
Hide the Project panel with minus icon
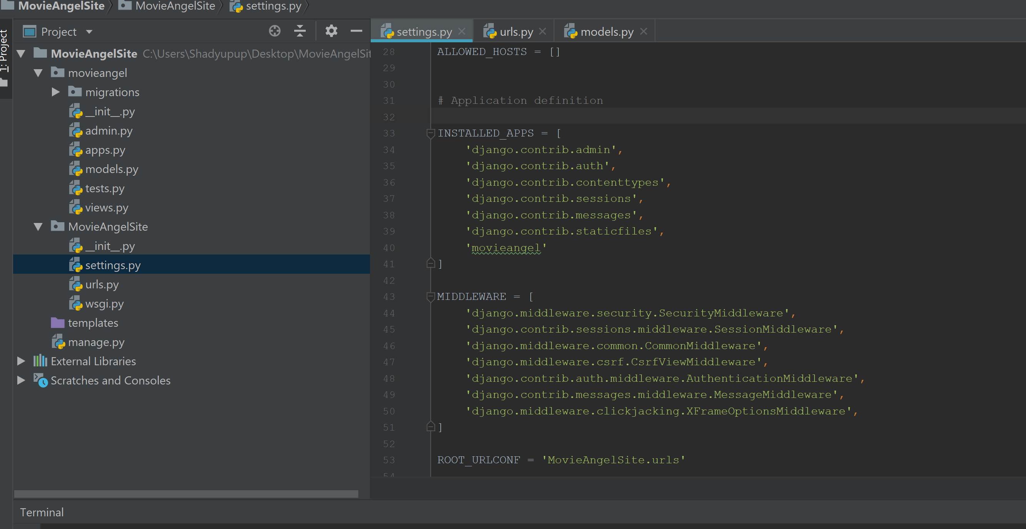[x=356, y=31]
